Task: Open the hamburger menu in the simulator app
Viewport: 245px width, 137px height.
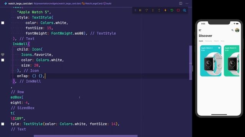Action: 200,30
